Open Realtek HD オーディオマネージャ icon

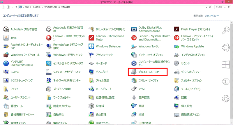6,46
